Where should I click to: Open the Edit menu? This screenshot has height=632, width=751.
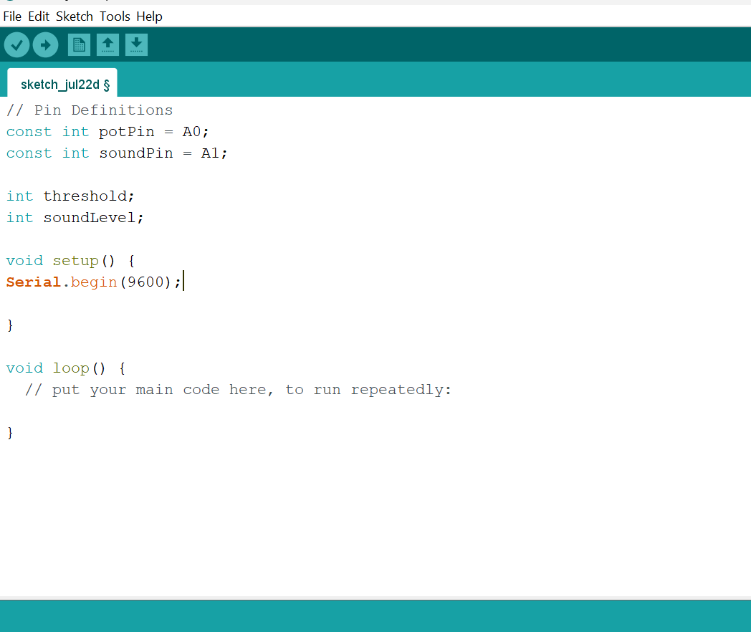pyautogui.click(x=39, y=16)
